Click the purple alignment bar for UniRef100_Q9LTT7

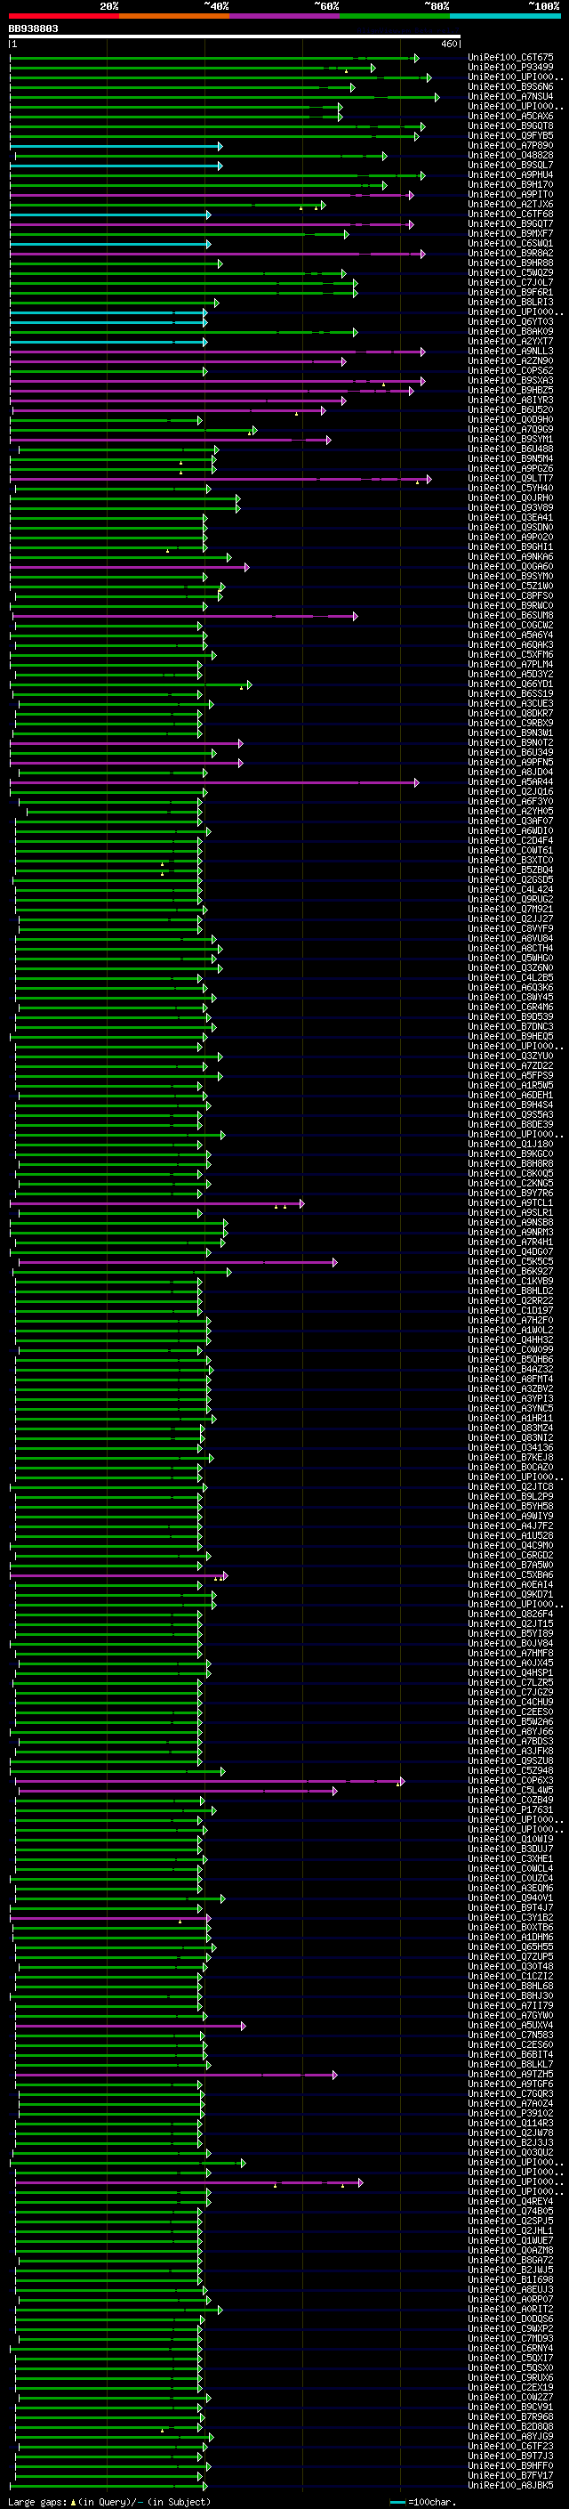tap(220, 478)
